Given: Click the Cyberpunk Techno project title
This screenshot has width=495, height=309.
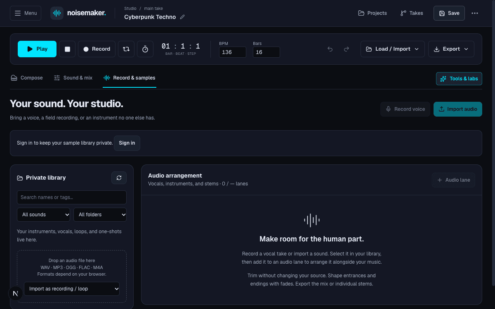Looking at the screenshot, I should click(150, 17).
